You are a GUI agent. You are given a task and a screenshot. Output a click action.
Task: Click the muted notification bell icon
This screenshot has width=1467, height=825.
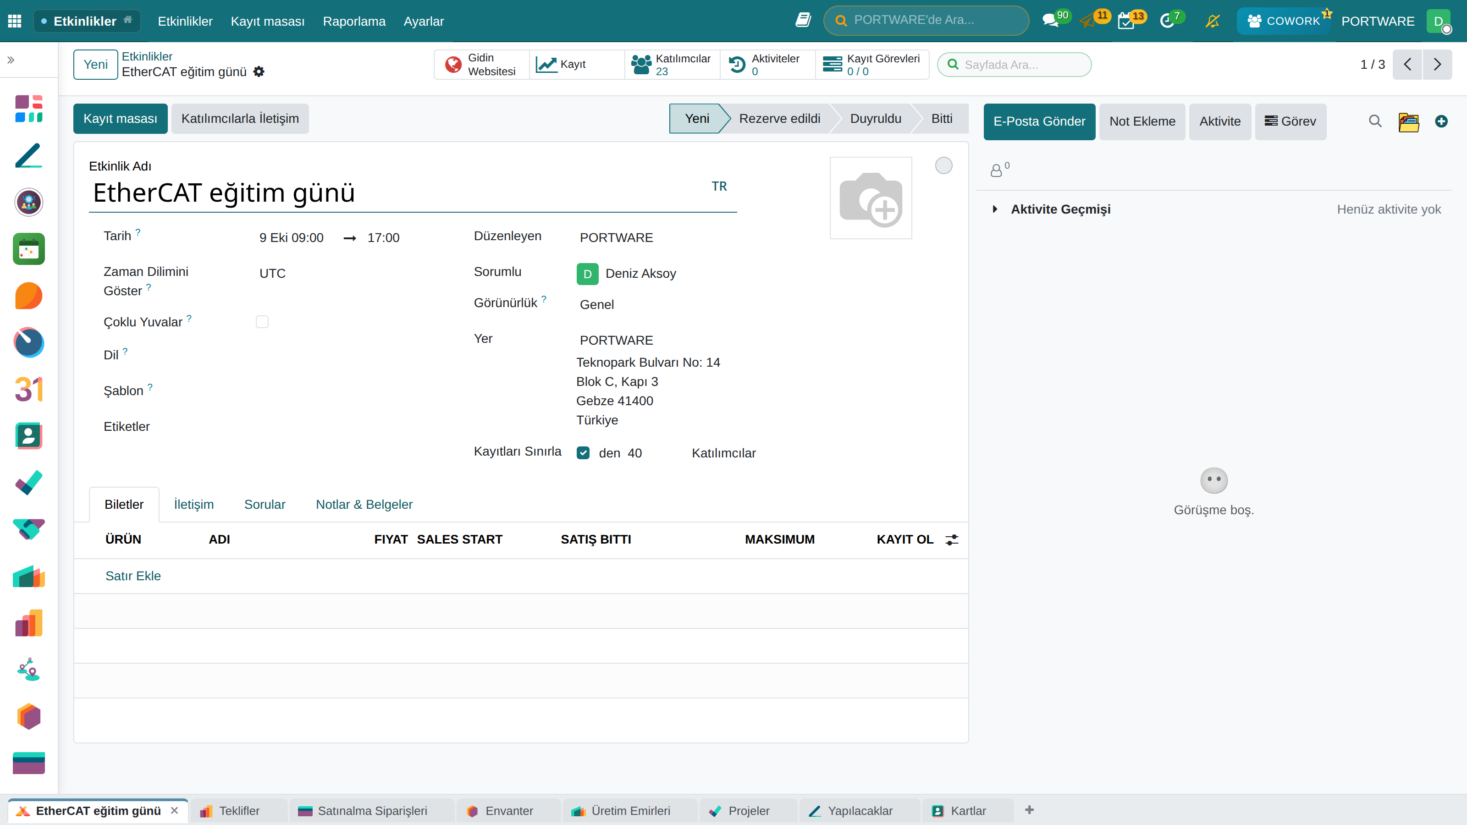point(1212,21)
